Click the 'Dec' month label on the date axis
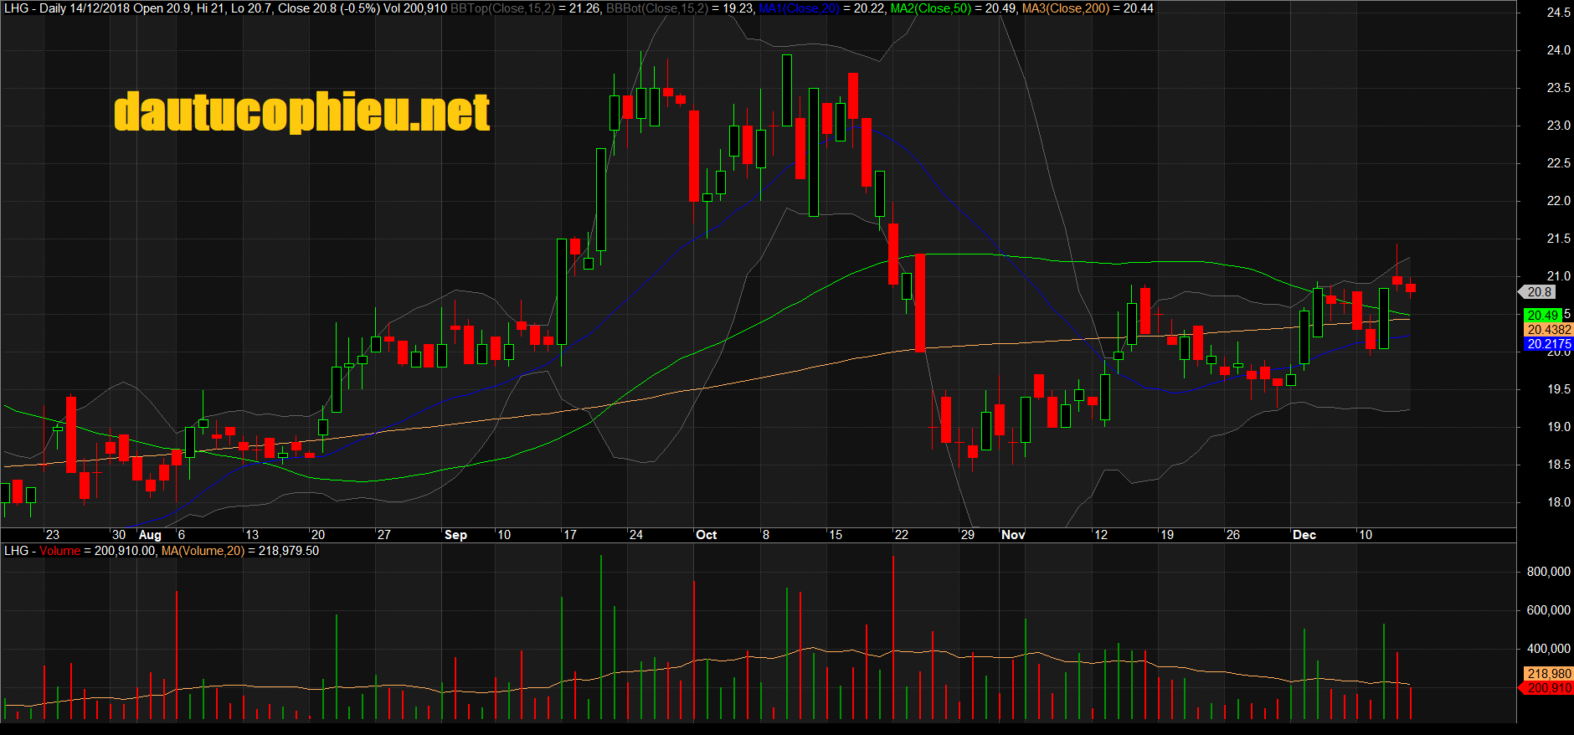1574x735 pixels. [x=1304, y=535]
